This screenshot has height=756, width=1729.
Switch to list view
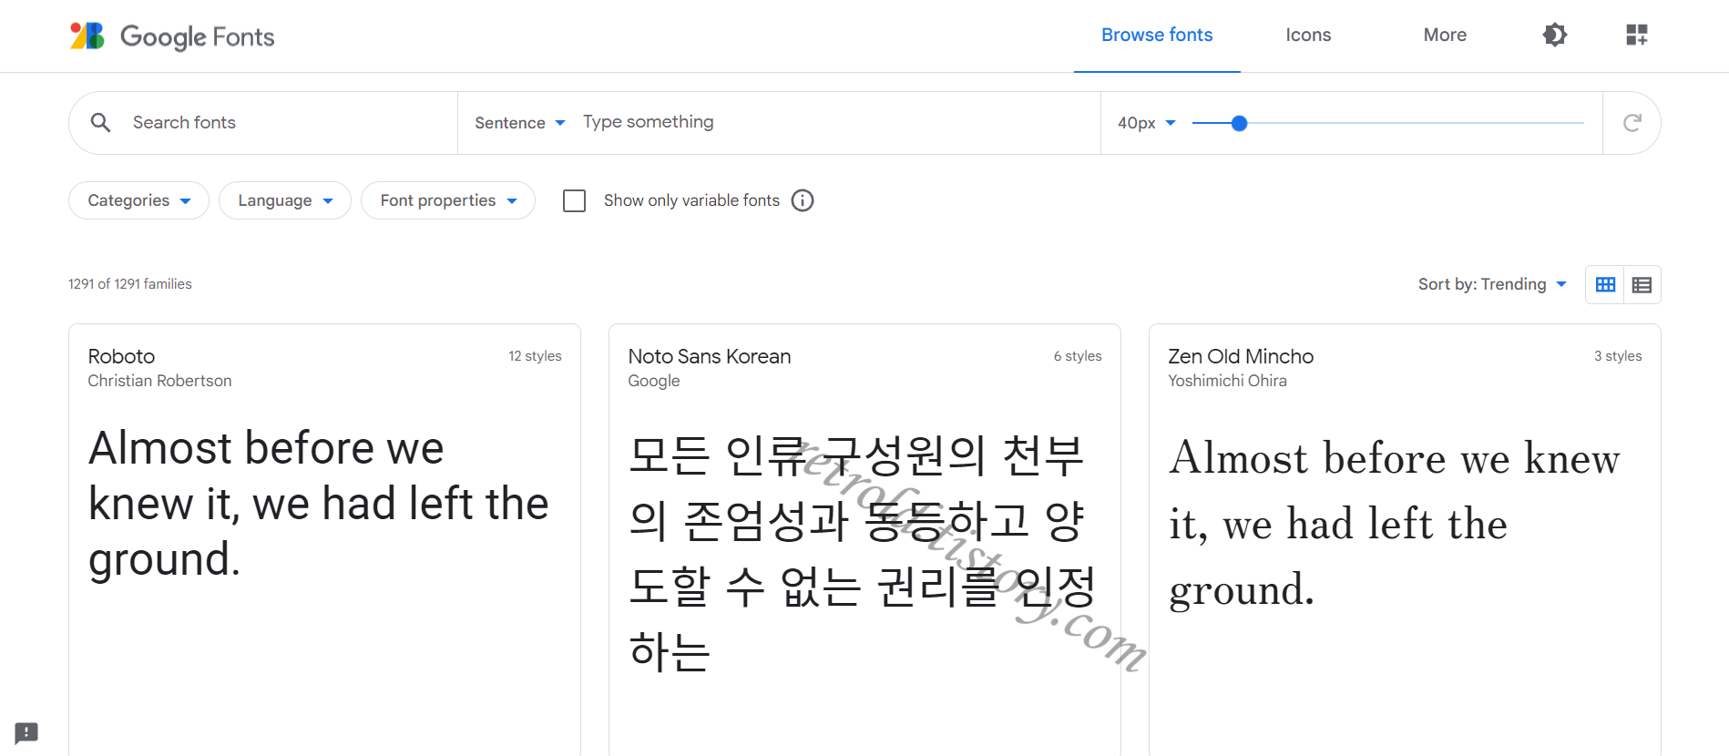[x=1642, y=284]
